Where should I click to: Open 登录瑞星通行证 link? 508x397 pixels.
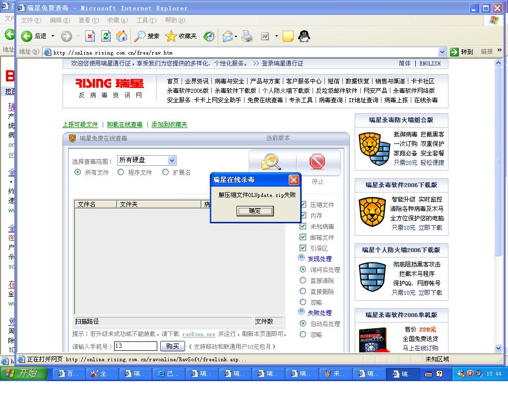(282, 64)
